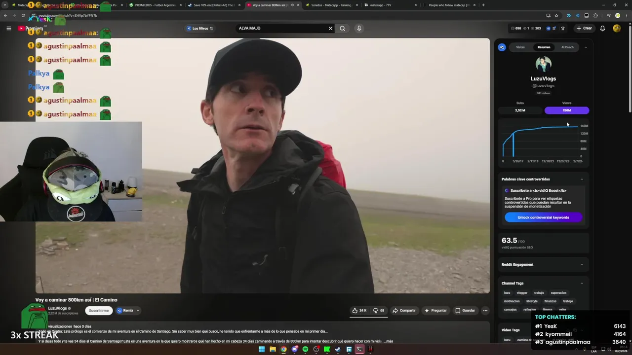
Task: Mute the playing YouTube tab speaker icon
Action: [292, 5]
